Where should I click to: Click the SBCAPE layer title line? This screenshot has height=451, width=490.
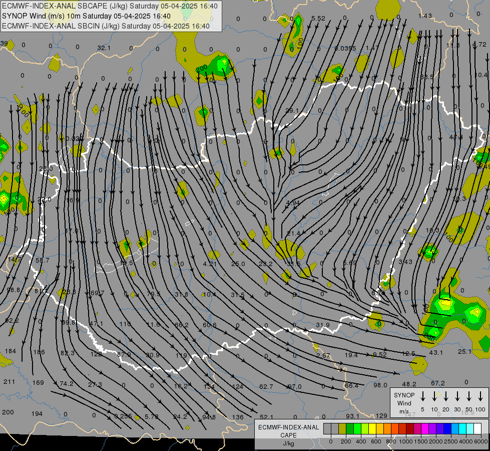110,6
